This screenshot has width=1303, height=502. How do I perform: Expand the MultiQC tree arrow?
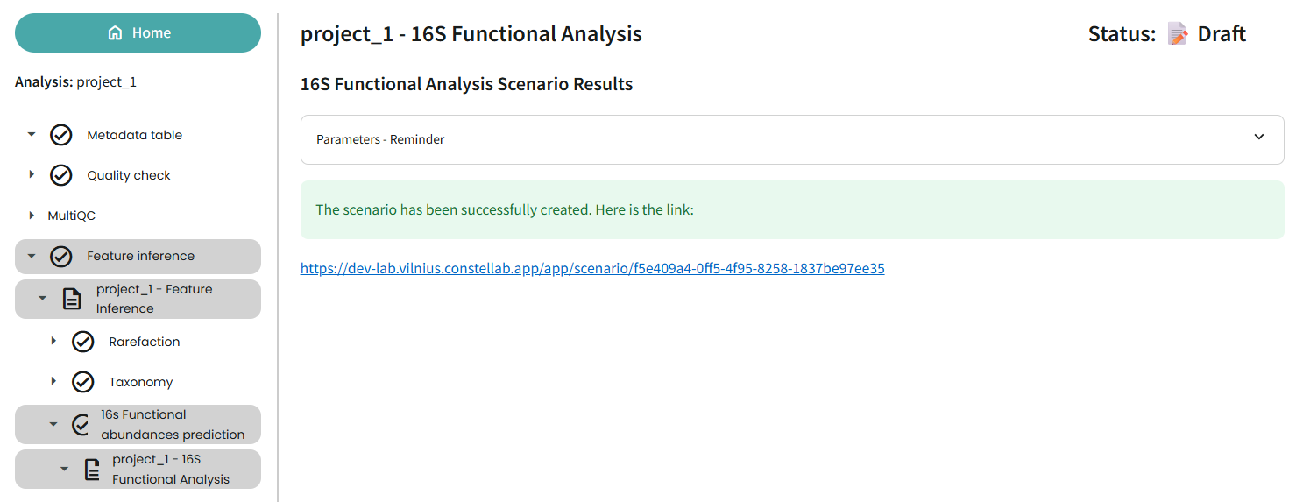pos(32,215)
